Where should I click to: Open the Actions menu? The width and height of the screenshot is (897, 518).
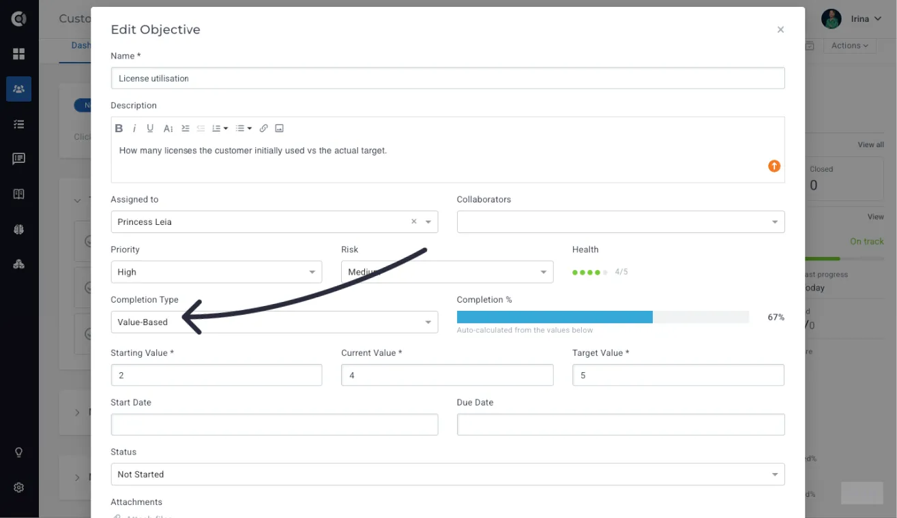pos(849,46)
